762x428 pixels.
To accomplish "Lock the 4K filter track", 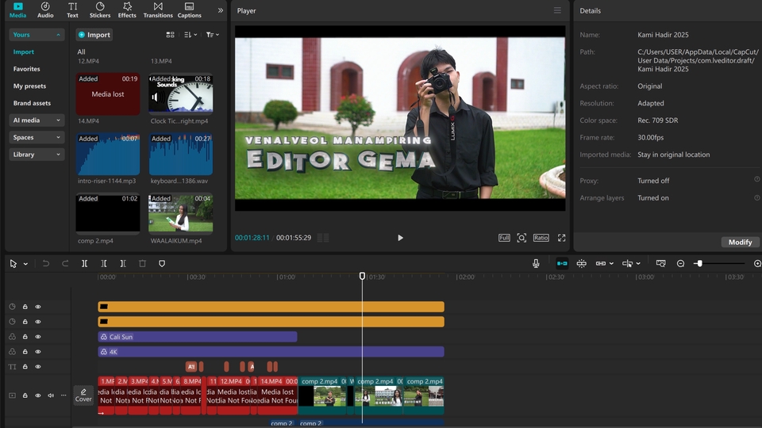I will [25, 352].
